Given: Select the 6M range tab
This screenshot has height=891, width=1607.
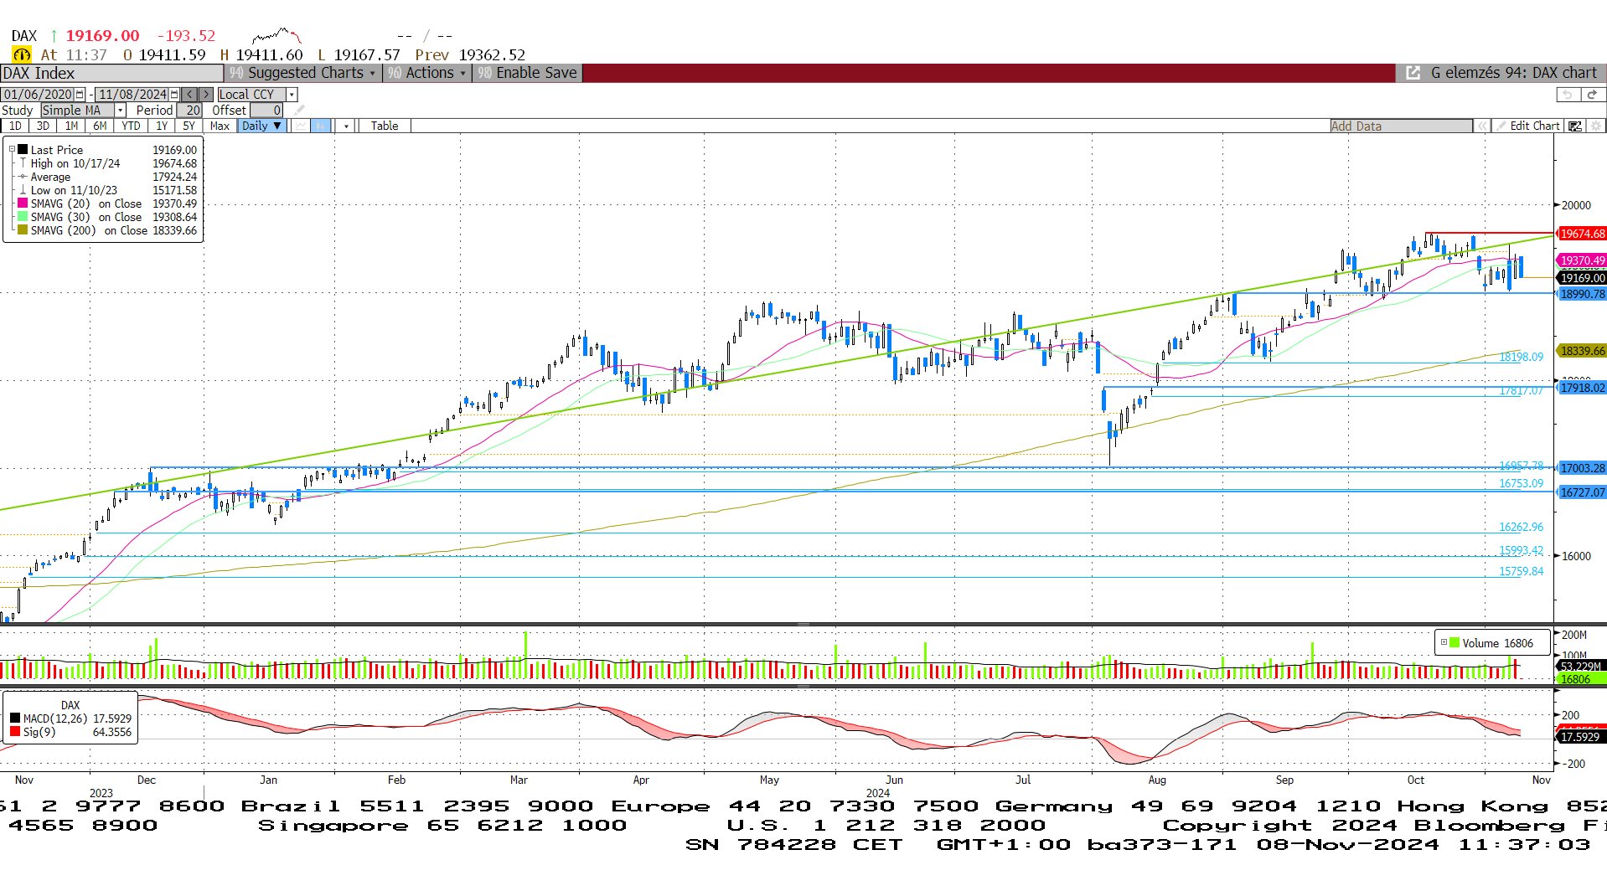Looking at the screenshot, I should [100, 126].
